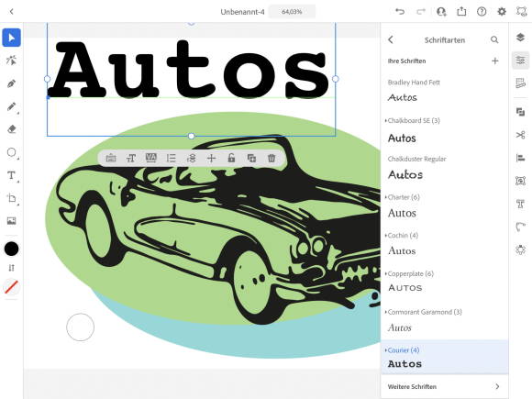Viewport: 532px width, 399px height.
Task: Click the Undo arrow
Action: pyautogui.click(x=400, y=12)
